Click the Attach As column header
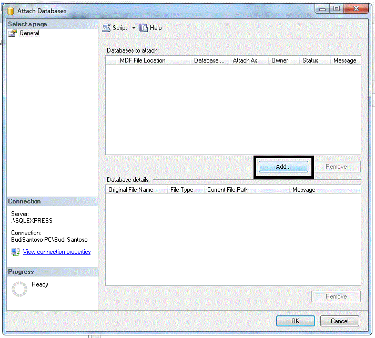The image size is (375, 338). click(x=245, y=60)
